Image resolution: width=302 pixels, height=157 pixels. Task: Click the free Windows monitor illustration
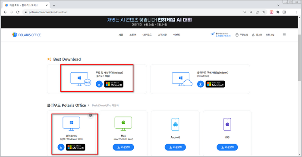pyautogui.click(x=81, y=79)
